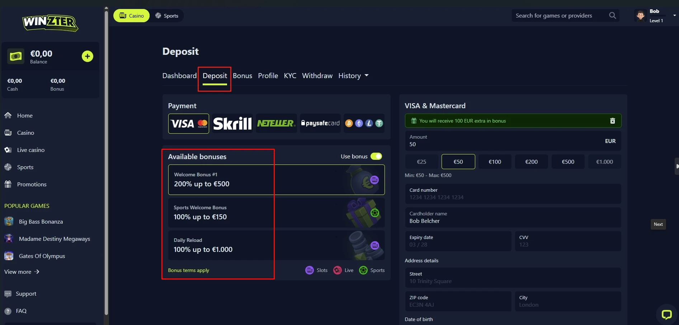Viewport: 679px width, 325px height.
Task: Click the Next button
Action: coord(658,224)
